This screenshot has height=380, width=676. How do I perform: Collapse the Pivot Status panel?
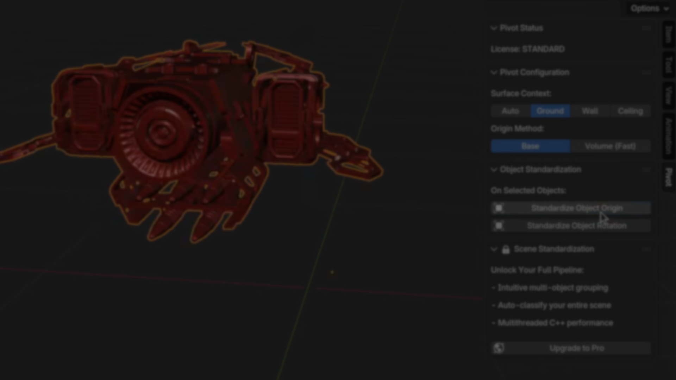494,28
